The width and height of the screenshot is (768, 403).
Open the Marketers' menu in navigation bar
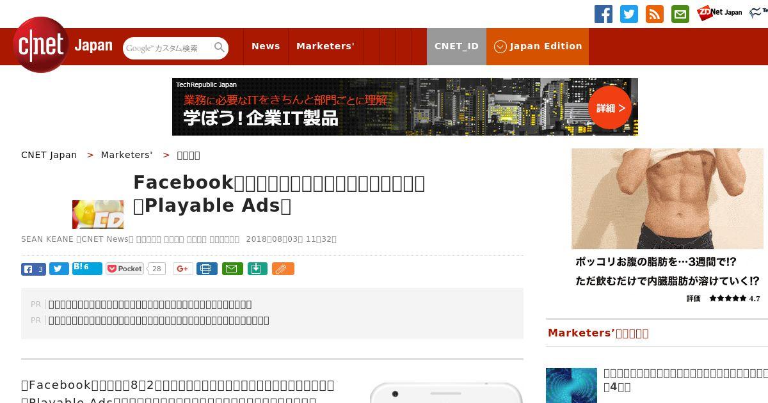325,46
